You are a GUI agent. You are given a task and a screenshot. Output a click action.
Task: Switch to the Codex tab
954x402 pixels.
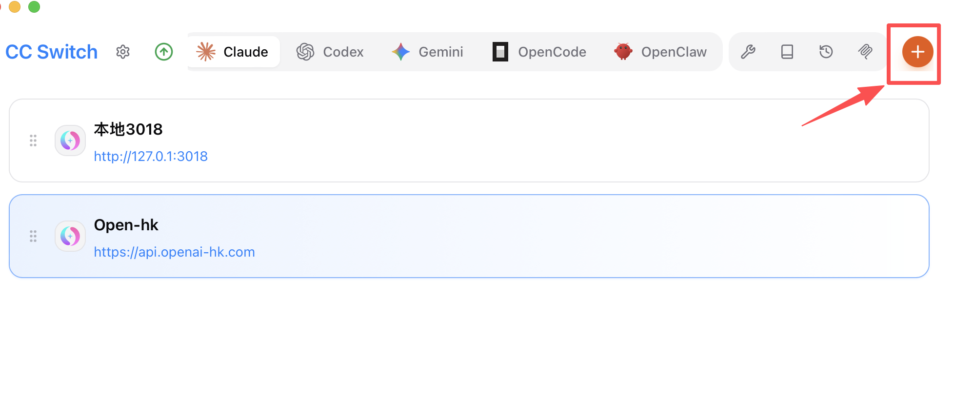tap(330, 52)
